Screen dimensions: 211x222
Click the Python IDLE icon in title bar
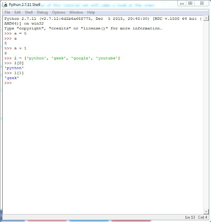pyautogui.click(x=5, y=5)
